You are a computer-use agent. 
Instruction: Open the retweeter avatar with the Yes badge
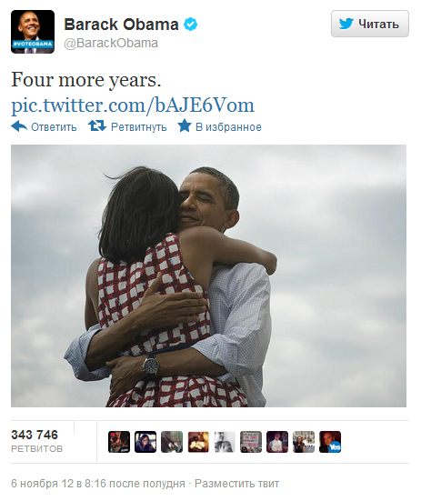(x=330, y=442)
